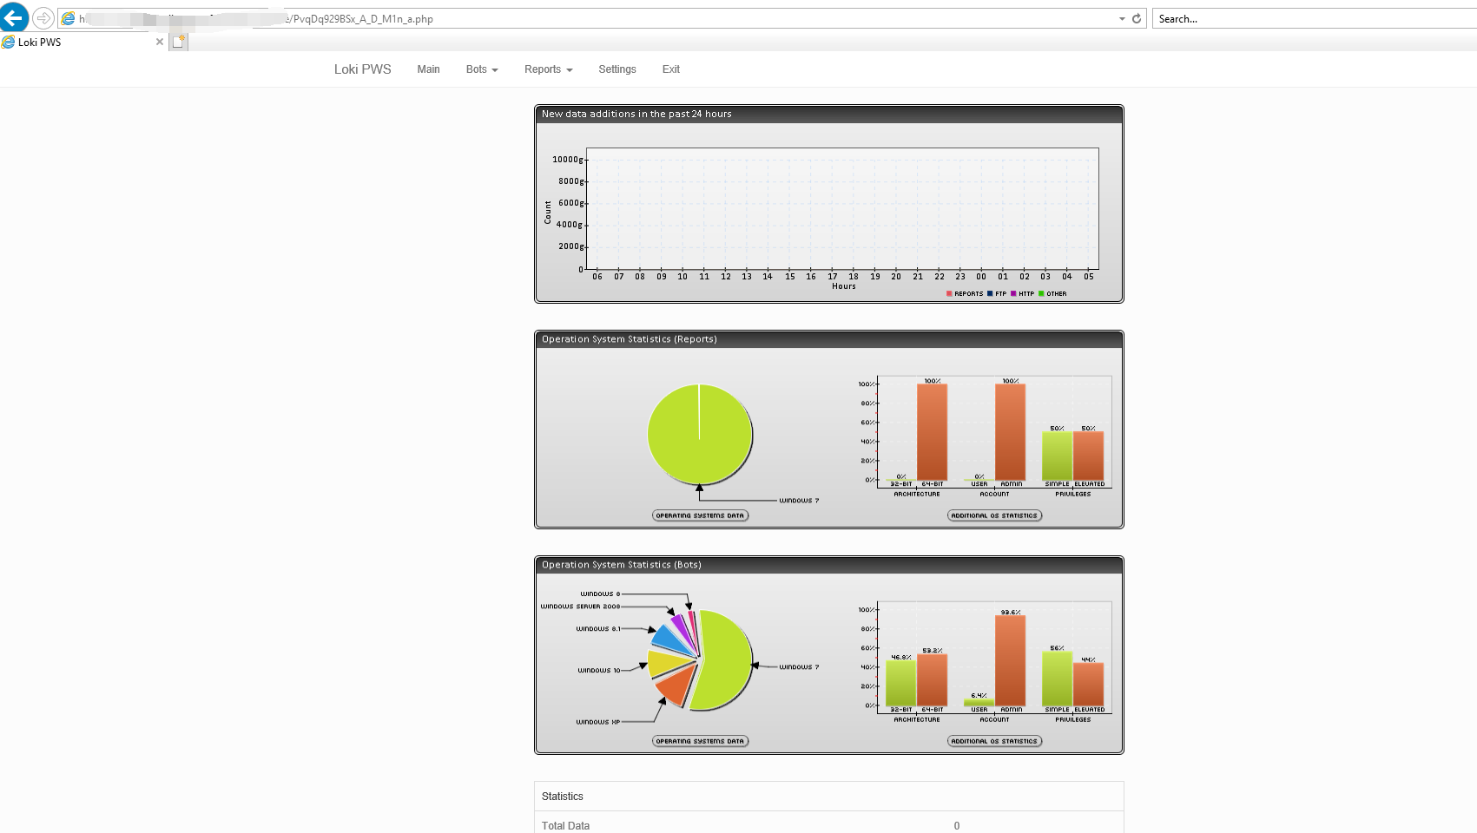Screen dimensions: 1477x833
Task: Click the Exit link in navbar
Action: [671, 69]
